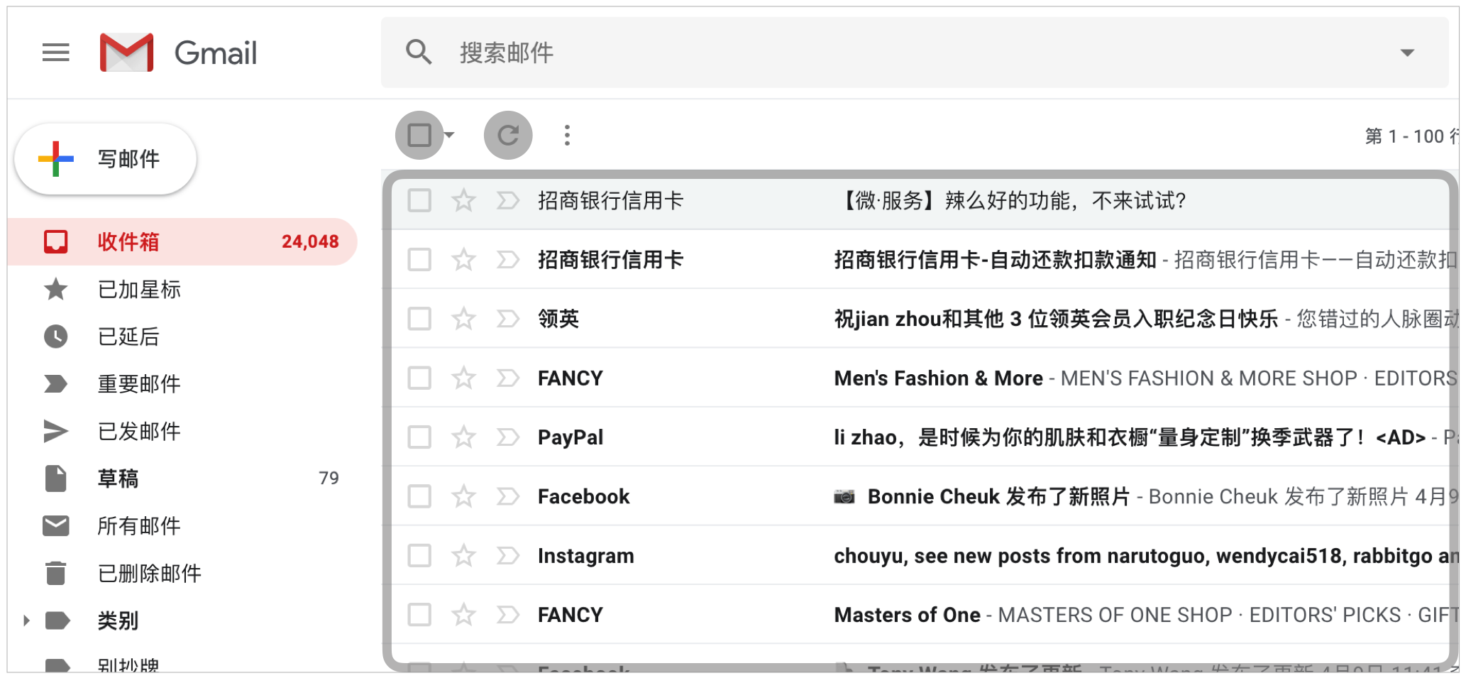The height and width of the screenshot is (683, 1466).
Task: Click the 第 1 - 100 page indicator
Action: coord(1411,136)
